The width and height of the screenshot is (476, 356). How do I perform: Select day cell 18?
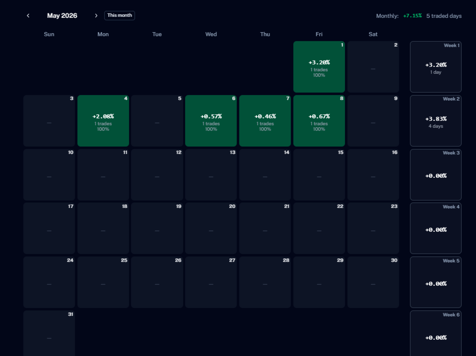tap(103, 228)
